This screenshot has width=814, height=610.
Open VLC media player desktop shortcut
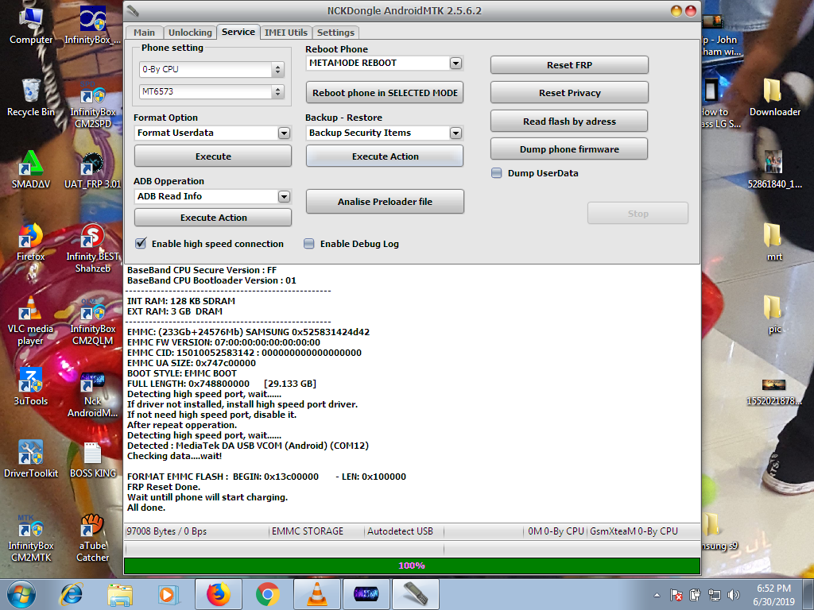pyautogui.click(x=31, y=321)
